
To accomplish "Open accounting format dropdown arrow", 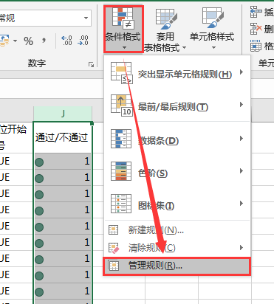I will [x=16, y=41].
